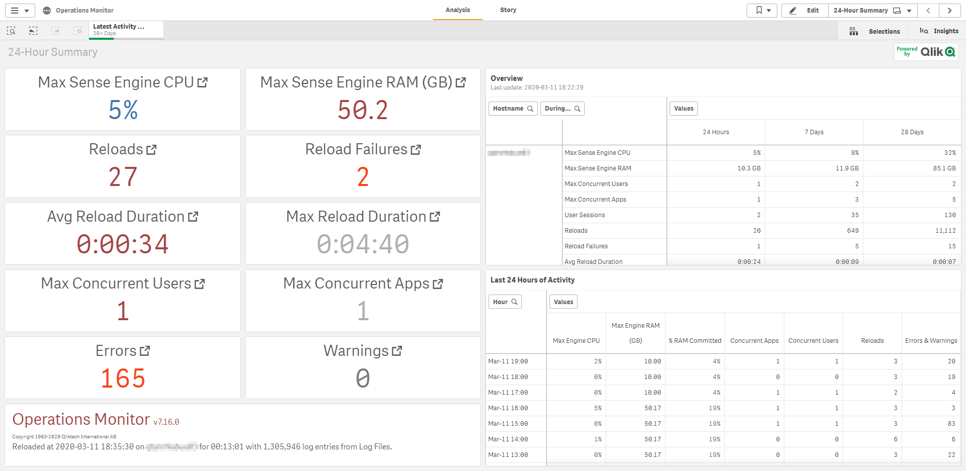Open the Reloads KPI link icon
The image size is (966, 471).
[151, 150]
